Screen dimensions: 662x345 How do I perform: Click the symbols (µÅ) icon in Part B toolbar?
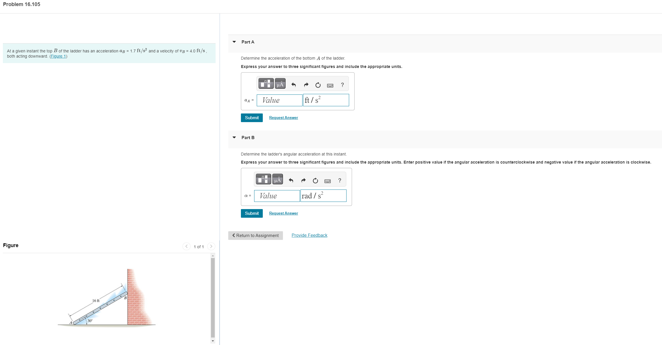click(277, 179)
